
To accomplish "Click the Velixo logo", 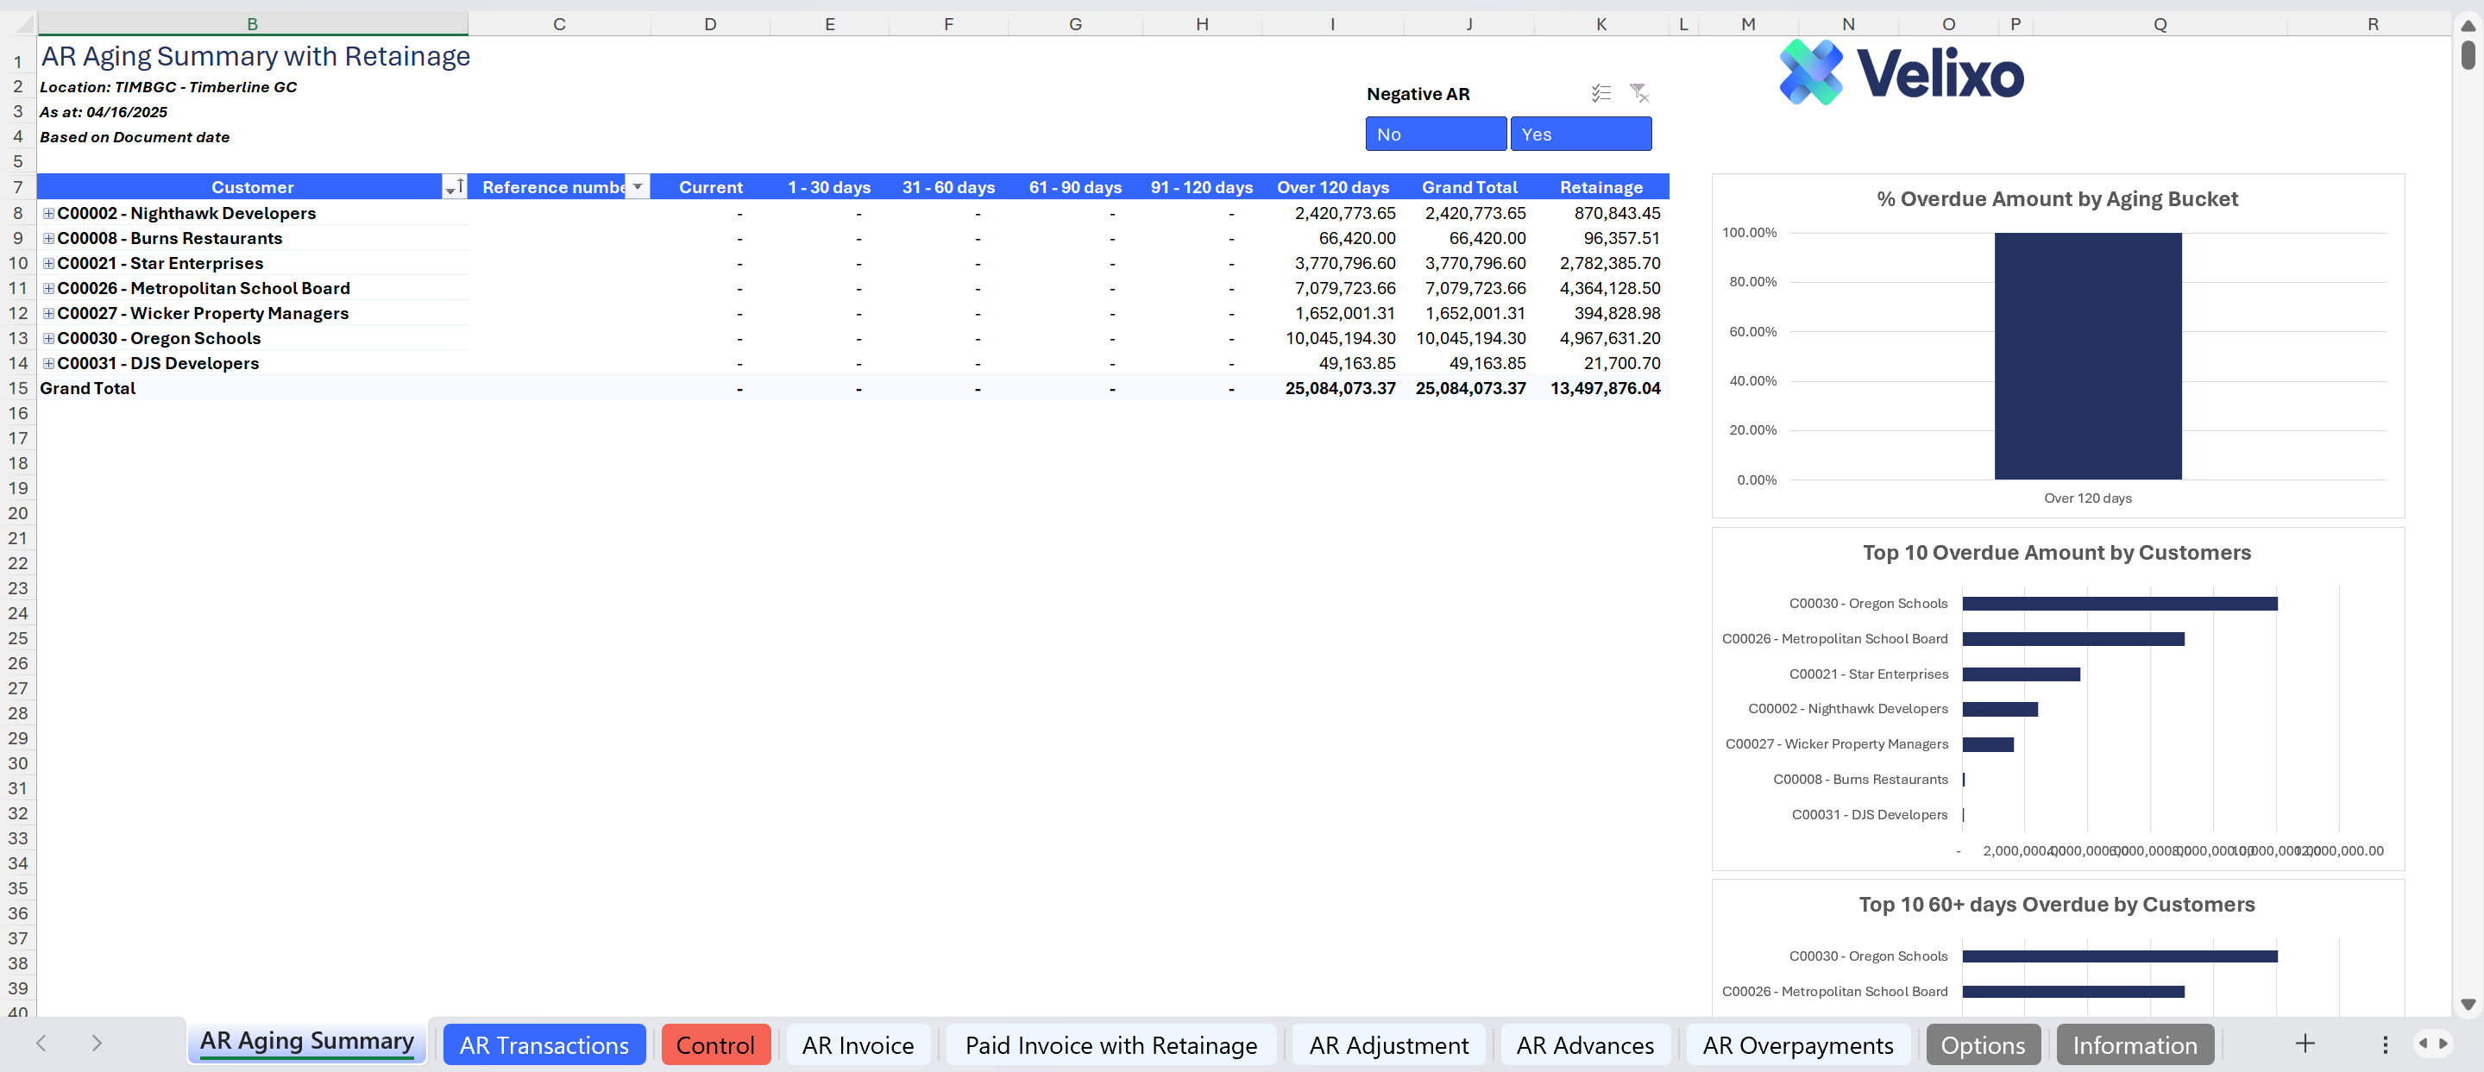I will tap(1901, 73).
